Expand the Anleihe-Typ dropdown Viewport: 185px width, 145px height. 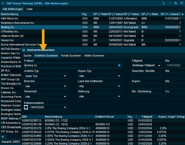click(x=46, y=76)
